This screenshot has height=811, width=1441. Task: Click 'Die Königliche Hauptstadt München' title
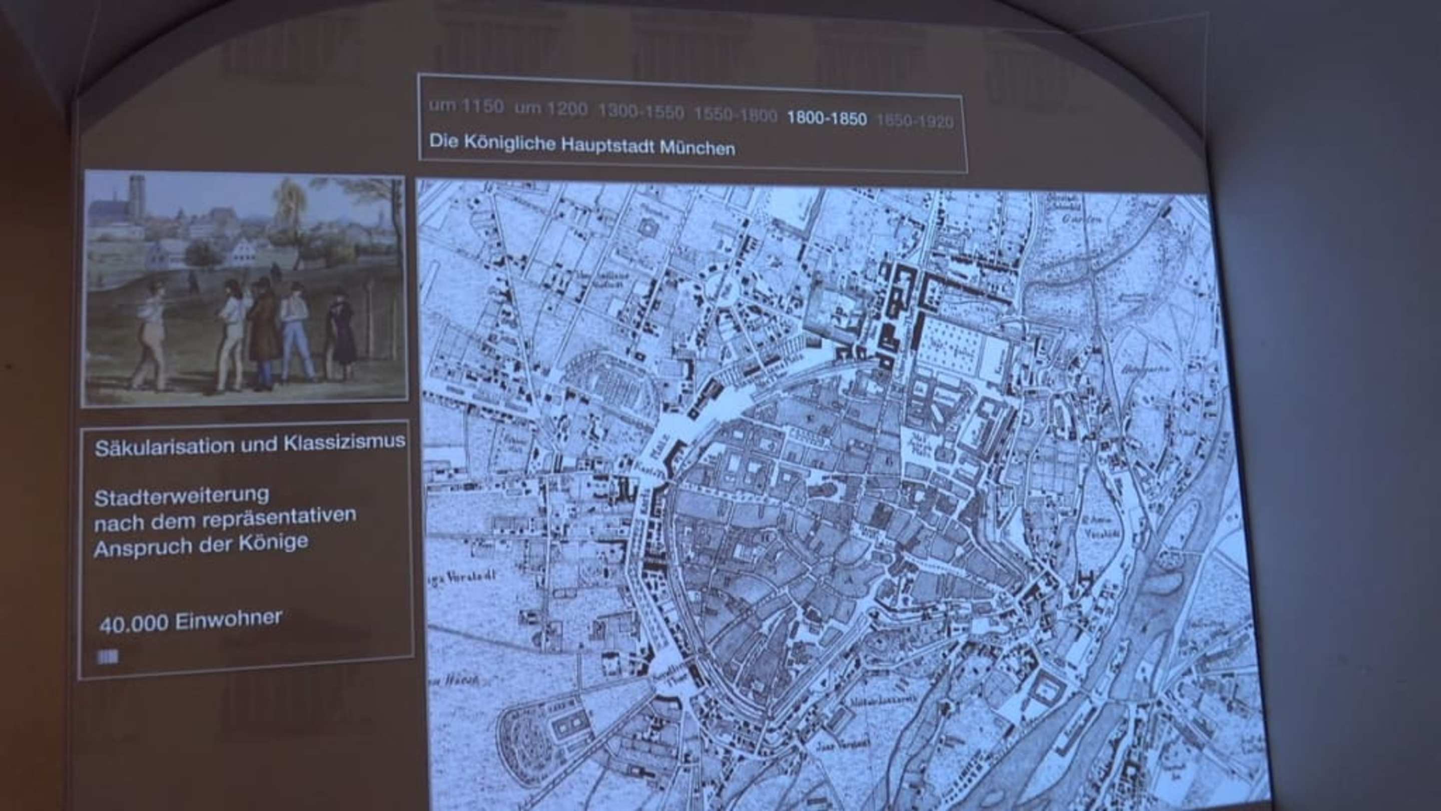point(582,145)
